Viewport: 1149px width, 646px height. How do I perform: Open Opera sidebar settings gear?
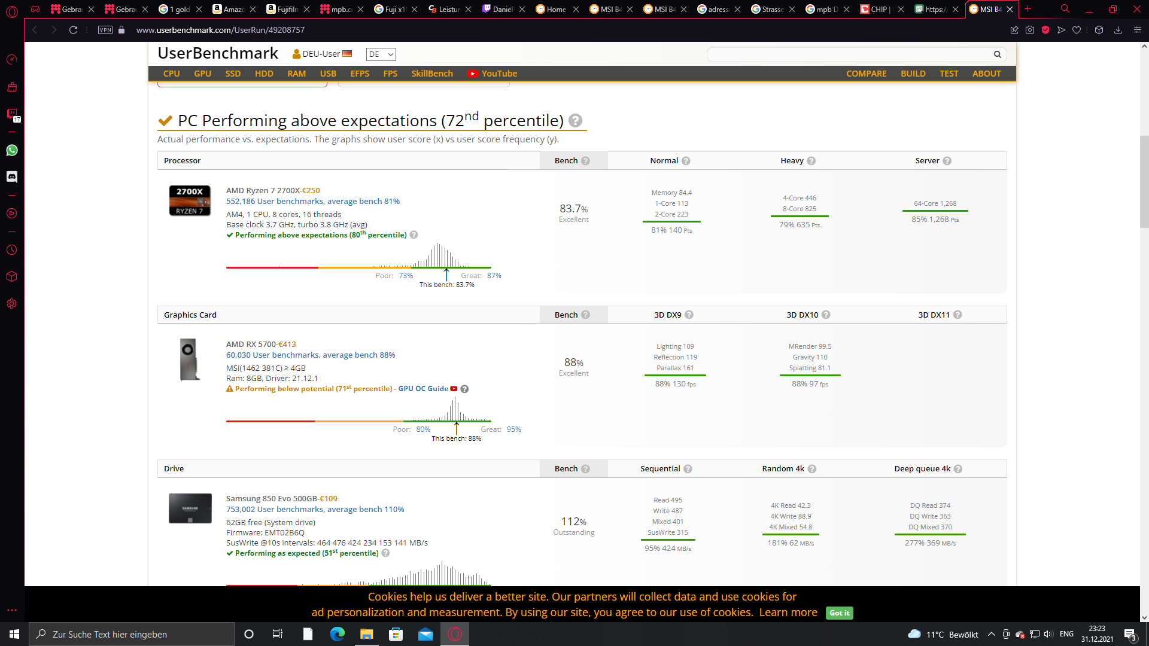pyautogui.click(x=12, y=304)
